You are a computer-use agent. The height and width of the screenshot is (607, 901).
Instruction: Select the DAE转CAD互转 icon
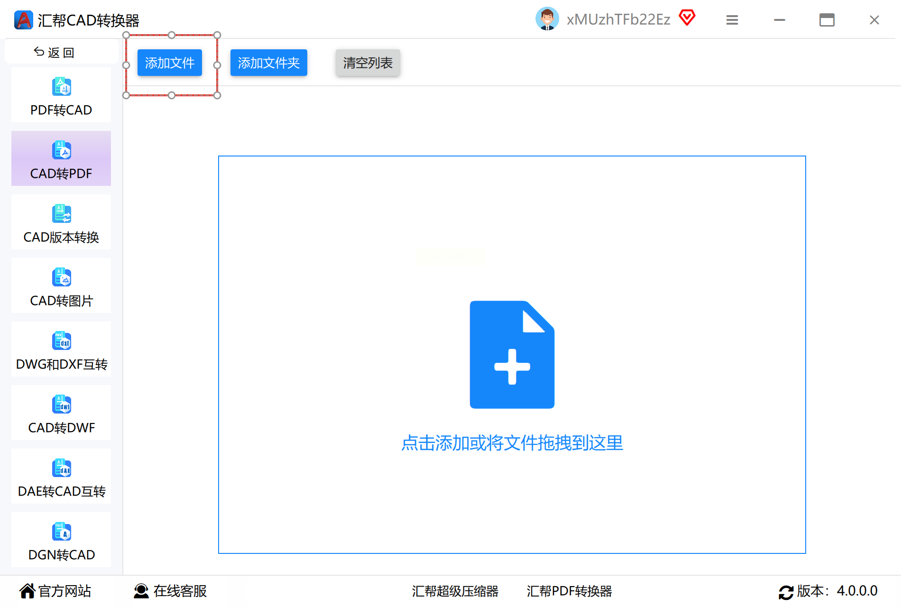click(62, 468)
